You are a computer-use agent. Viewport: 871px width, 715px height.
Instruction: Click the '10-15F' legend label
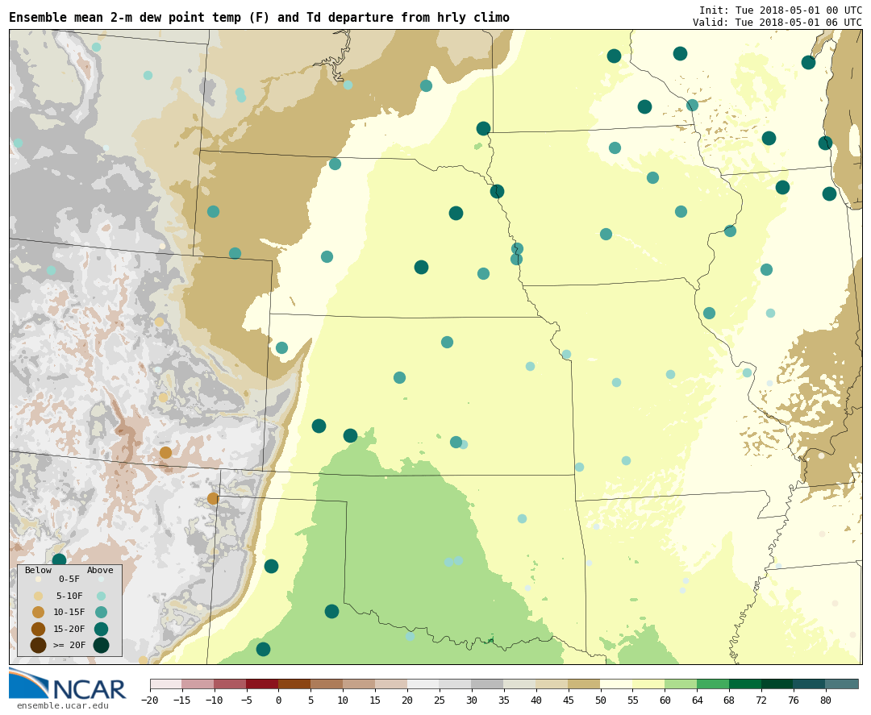pyautogui.click(x=69, y=613)
